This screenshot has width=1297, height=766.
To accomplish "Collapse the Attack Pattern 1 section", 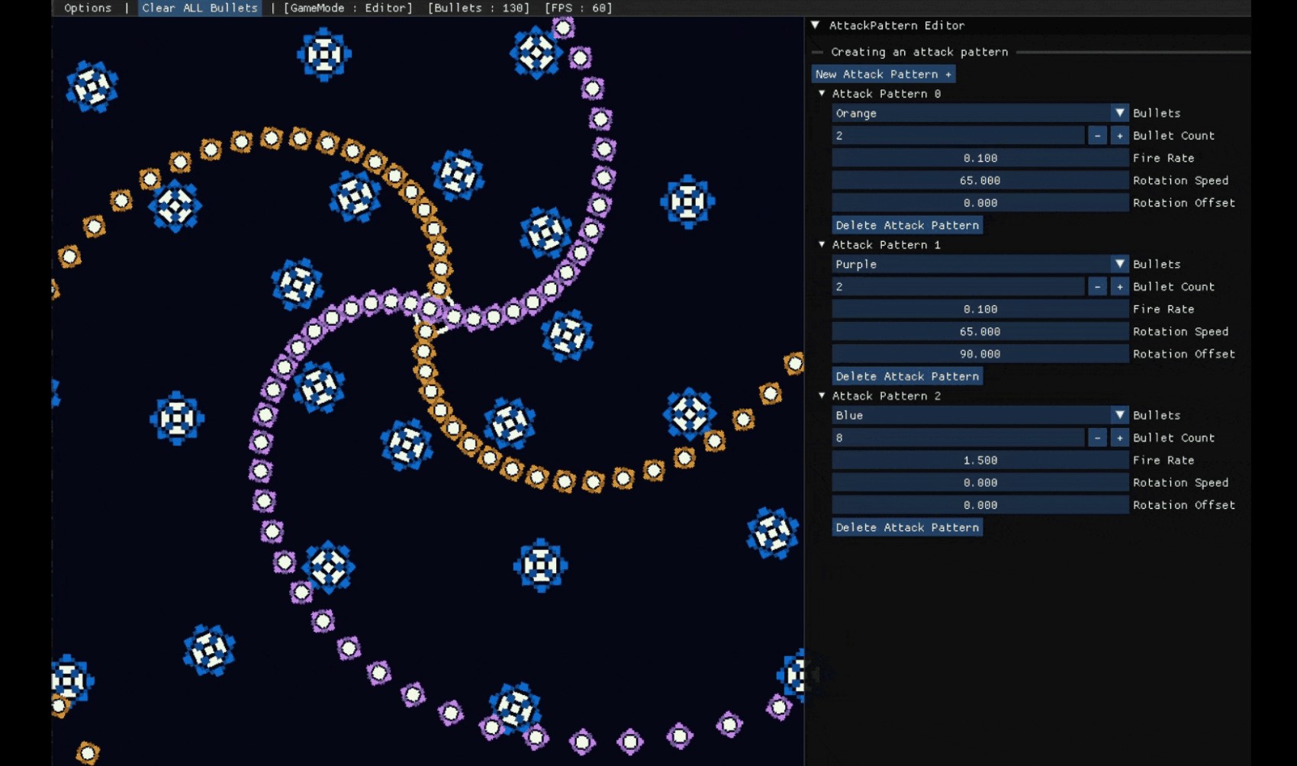I will pyautogui.click(x=822, y=245).
